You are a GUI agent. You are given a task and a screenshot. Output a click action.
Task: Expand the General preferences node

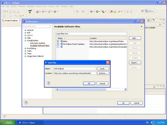pos(25,30)
